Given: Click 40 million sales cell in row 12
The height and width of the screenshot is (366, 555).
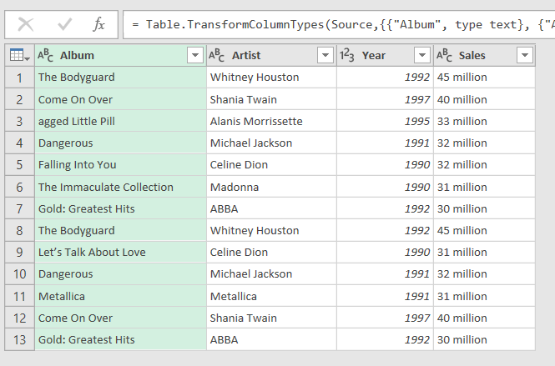Looking at the screenshot, I should [x=484, y=318].
